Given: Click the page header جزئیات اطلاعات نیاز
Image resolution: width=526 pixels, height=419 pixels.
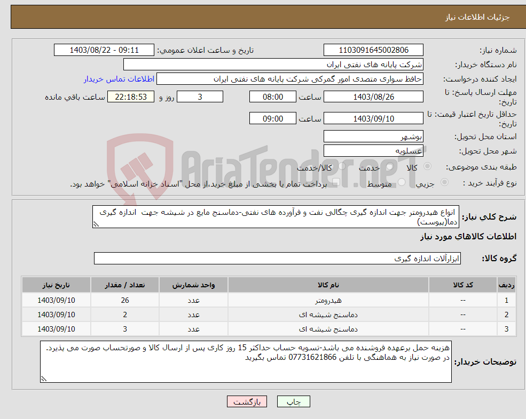Looking at the screenshot, I should [477, 17].
